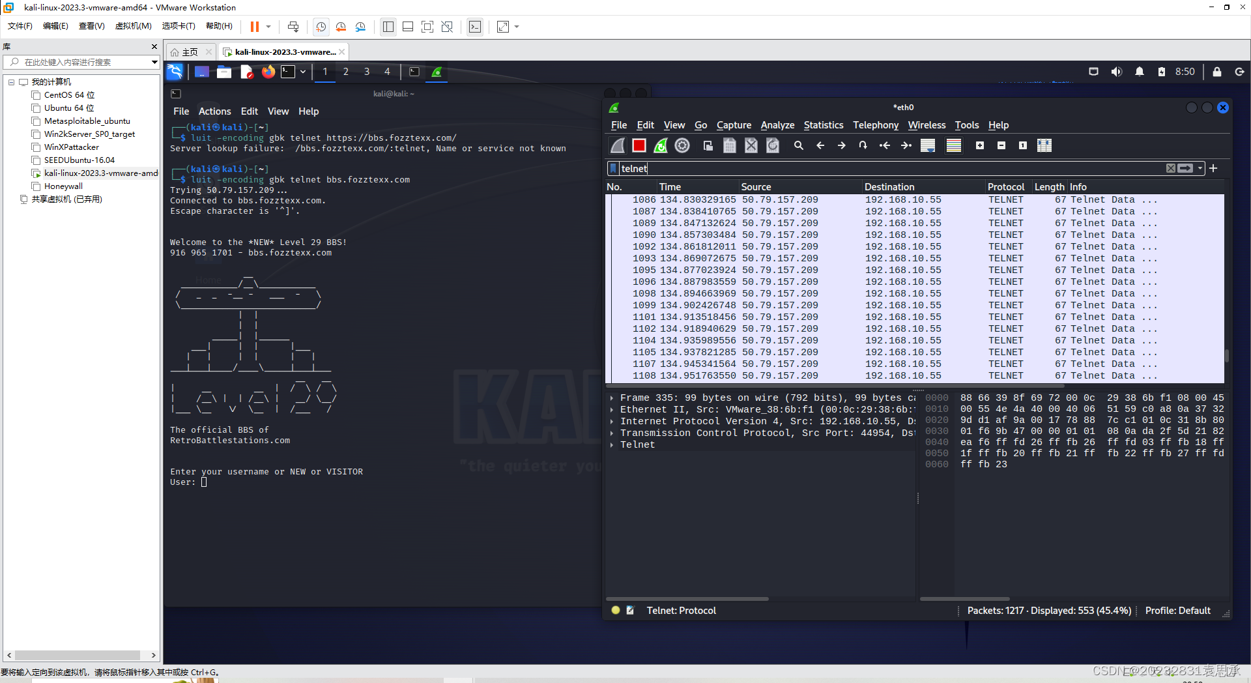Reset Wireshark text to normal size

pos(1023,145)
